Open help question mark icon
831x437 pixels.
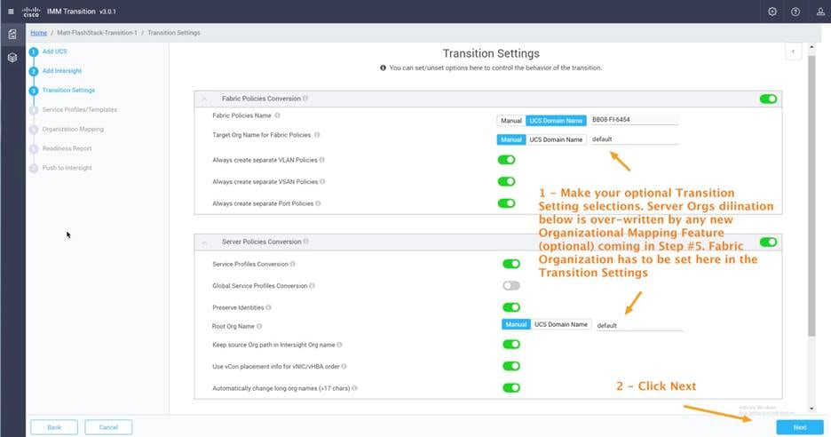(795, 12)
